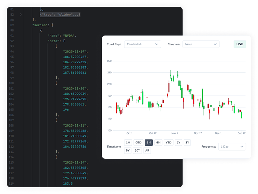Set timeframe to 5Y
258x194 pixels.
click(x=128, y=151)
